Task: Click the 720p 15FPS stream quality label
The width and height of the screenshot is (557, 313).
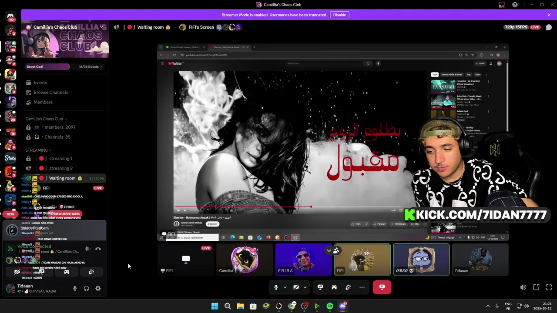Action: (516, 27)
